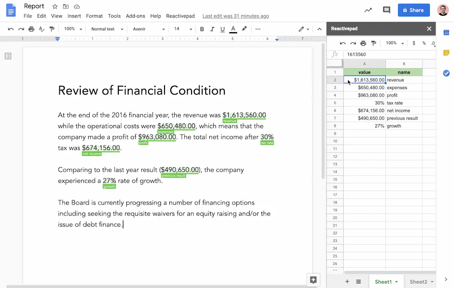Toggle italic formatting on
This screenshot has width=454, height=288.
point(212,28)
